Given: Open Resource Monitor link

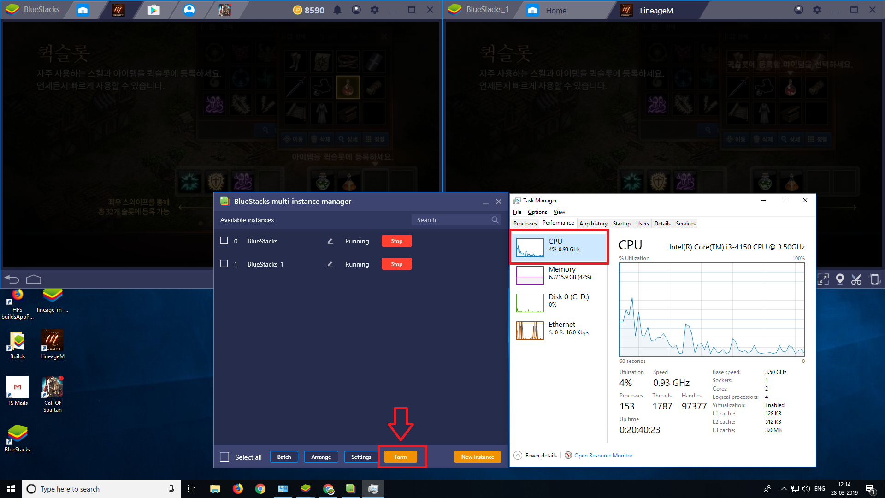Looking at the screenshot, I should point(603,456).
